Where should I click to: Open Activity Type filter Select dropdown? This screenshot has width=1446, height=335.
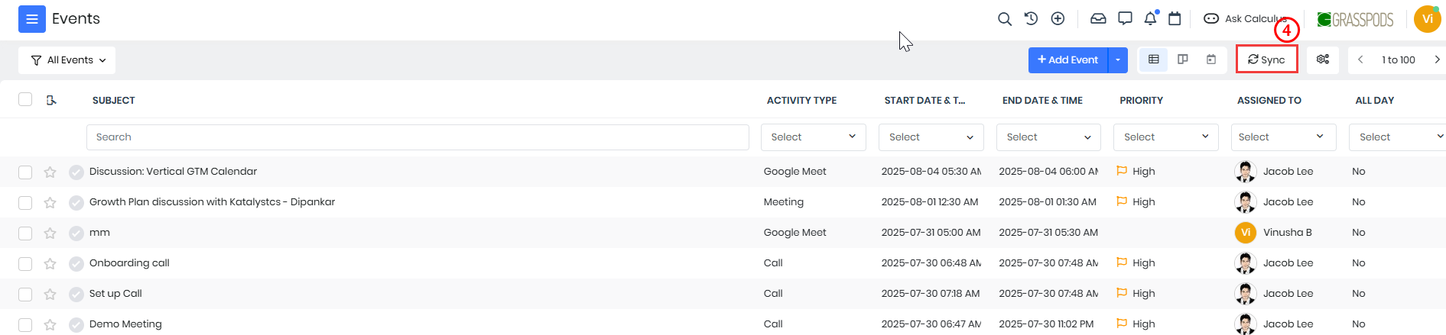point(813,137)
